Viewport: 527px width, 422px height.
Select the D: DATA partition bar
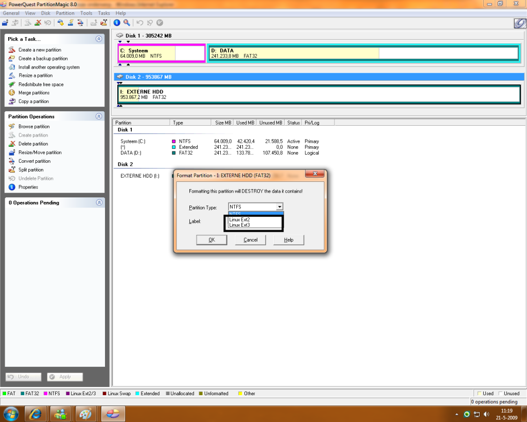click(364, 53)
